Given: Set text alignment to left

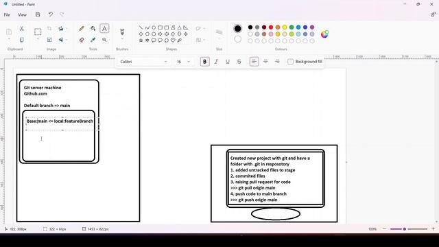Looking at the screenshot, I should click(x=254, y=62).
